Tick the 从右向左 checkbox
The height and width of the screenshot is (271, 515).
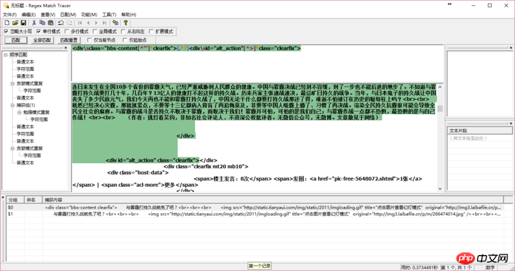(x=123, y=31)
